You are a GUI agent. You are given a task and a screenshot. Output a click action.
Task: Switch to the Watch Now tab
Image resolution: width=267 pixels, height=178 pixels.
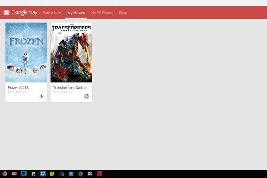52,13
